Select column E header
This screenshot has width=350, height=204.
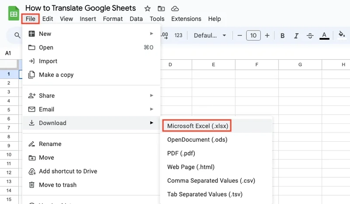pos(213,65)
